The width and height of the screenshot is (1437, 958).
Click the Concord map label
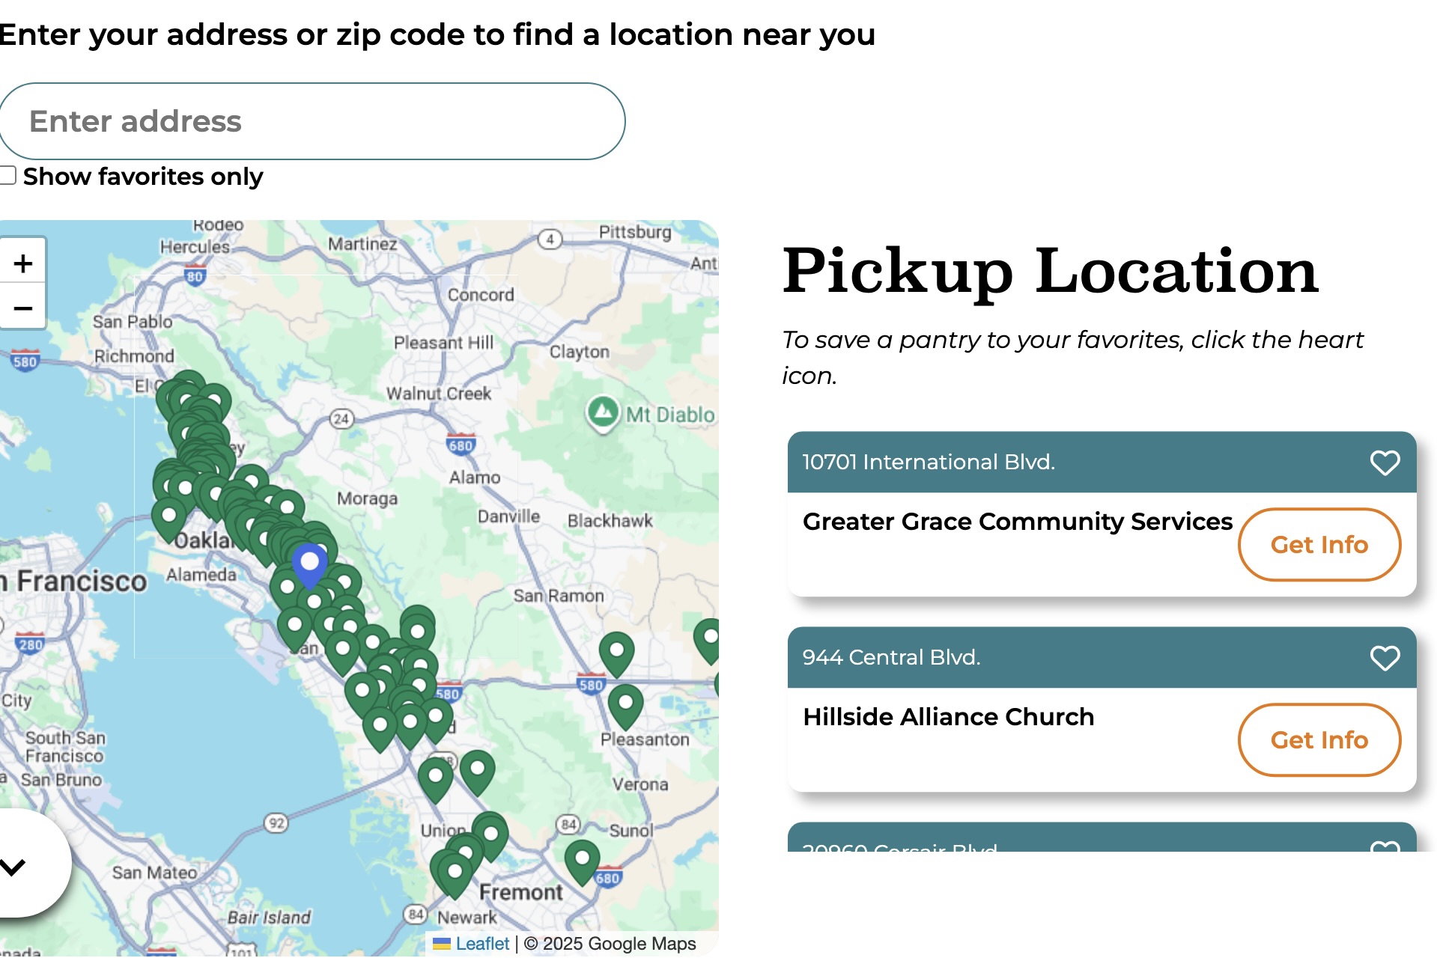(480, 295)
